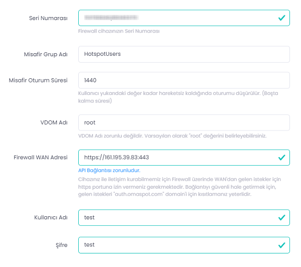
Task: Click the 'Kullanıcı Adı' label
Action: point(50,217)
